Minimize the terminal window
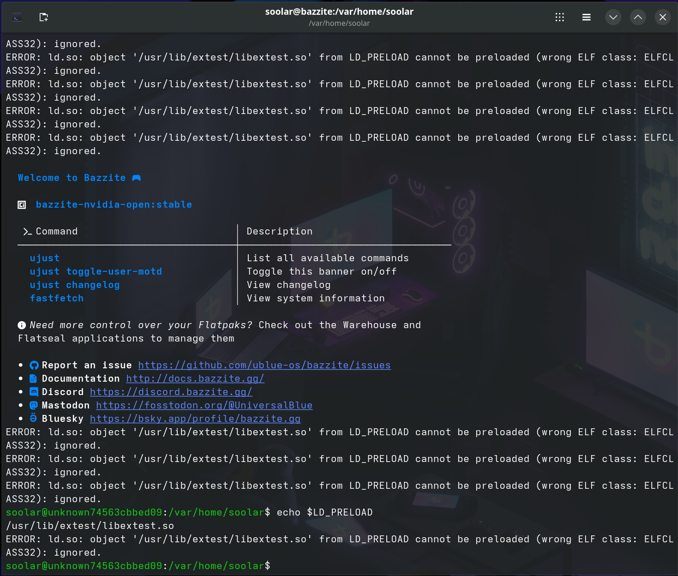Screen dimensions: 678x576 (x=613, y=18)
